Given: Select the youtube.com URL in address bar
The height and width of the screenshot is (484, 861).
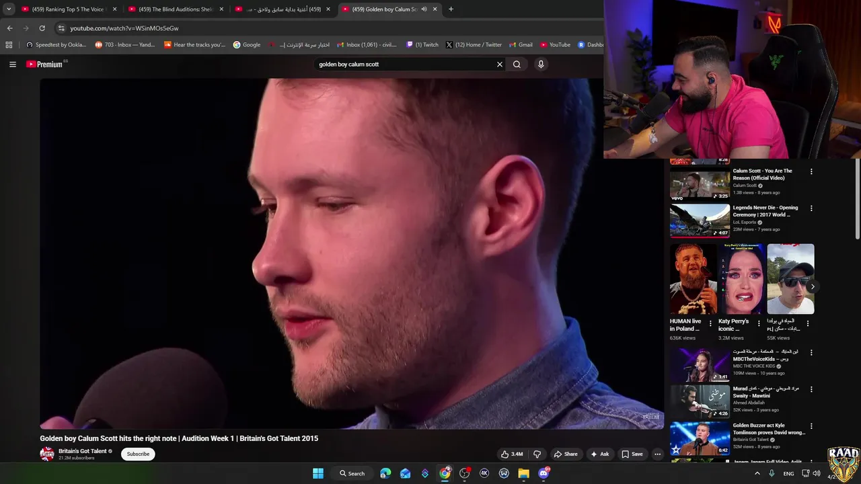Looking at the screenshot, I should [x=124, y=28].
